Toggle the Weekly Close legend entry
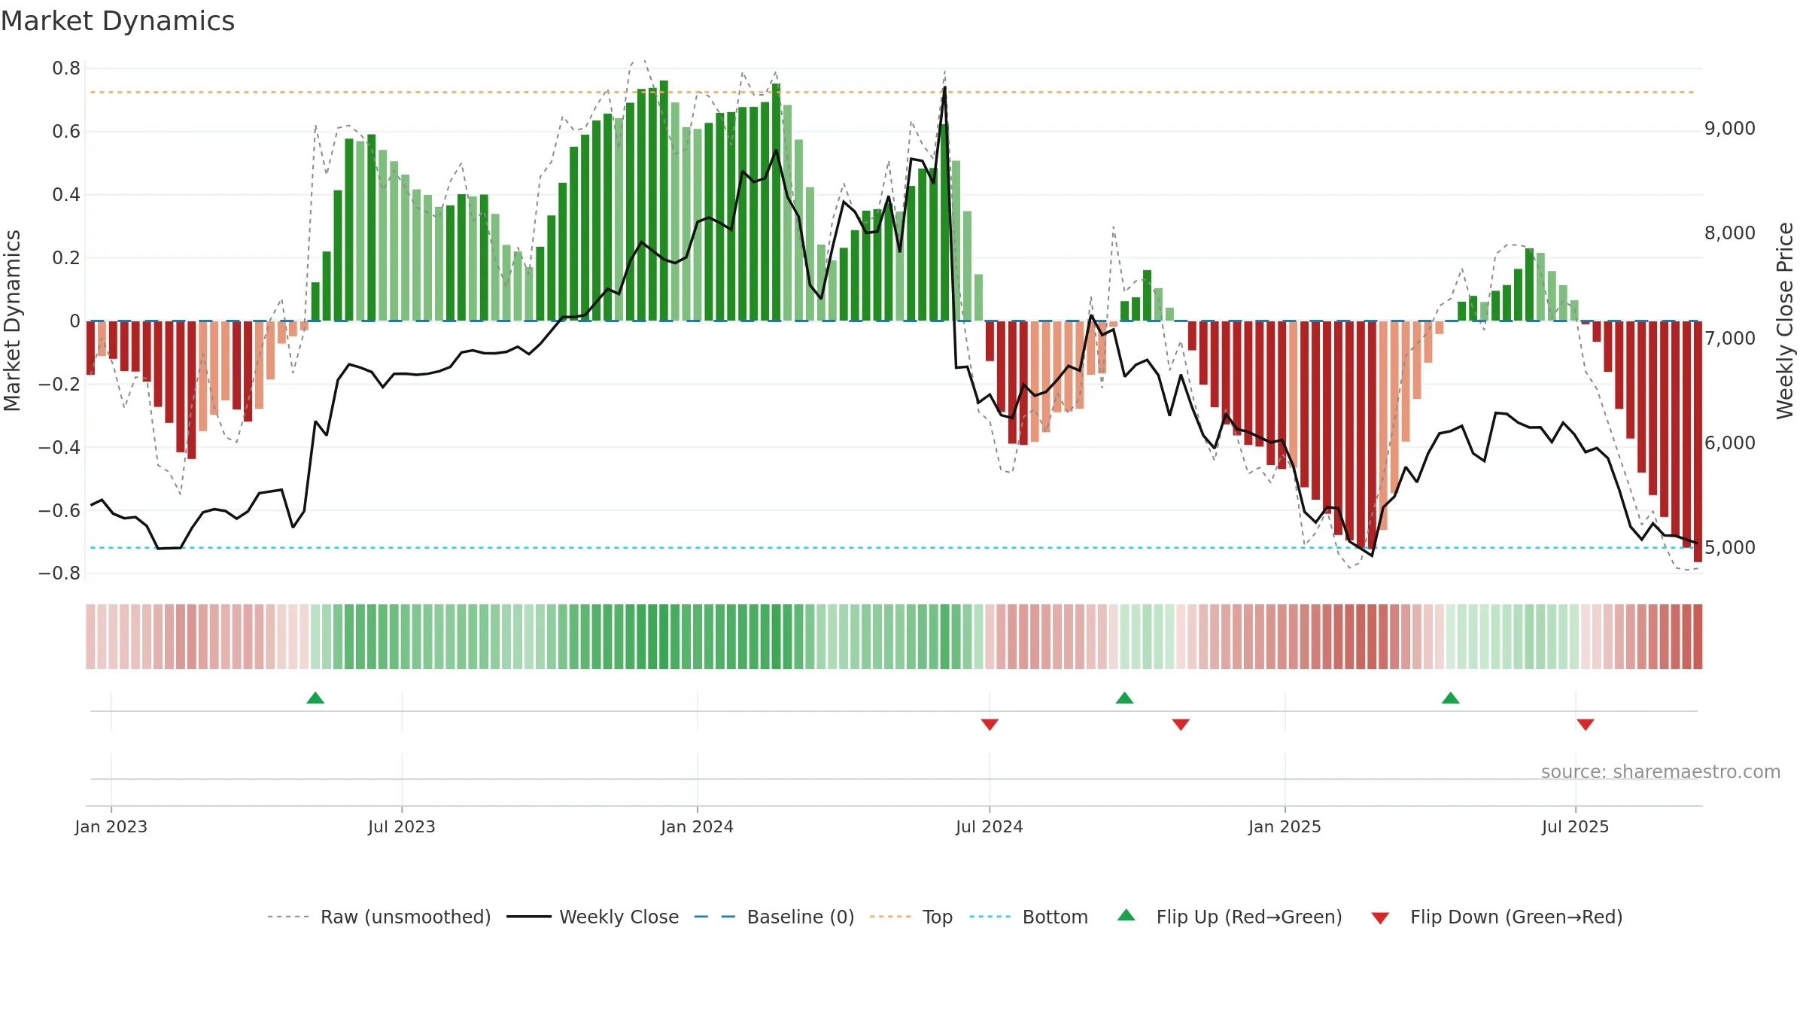1806x1016 pixels. pos(592,917)
